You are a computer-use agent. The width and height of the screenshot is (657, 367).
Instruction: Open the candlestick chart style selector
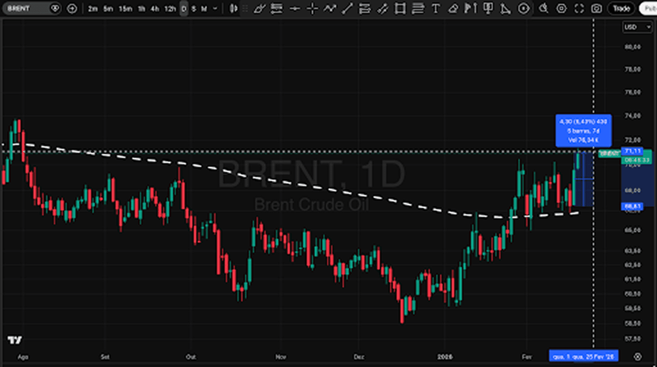pos(234,9)
